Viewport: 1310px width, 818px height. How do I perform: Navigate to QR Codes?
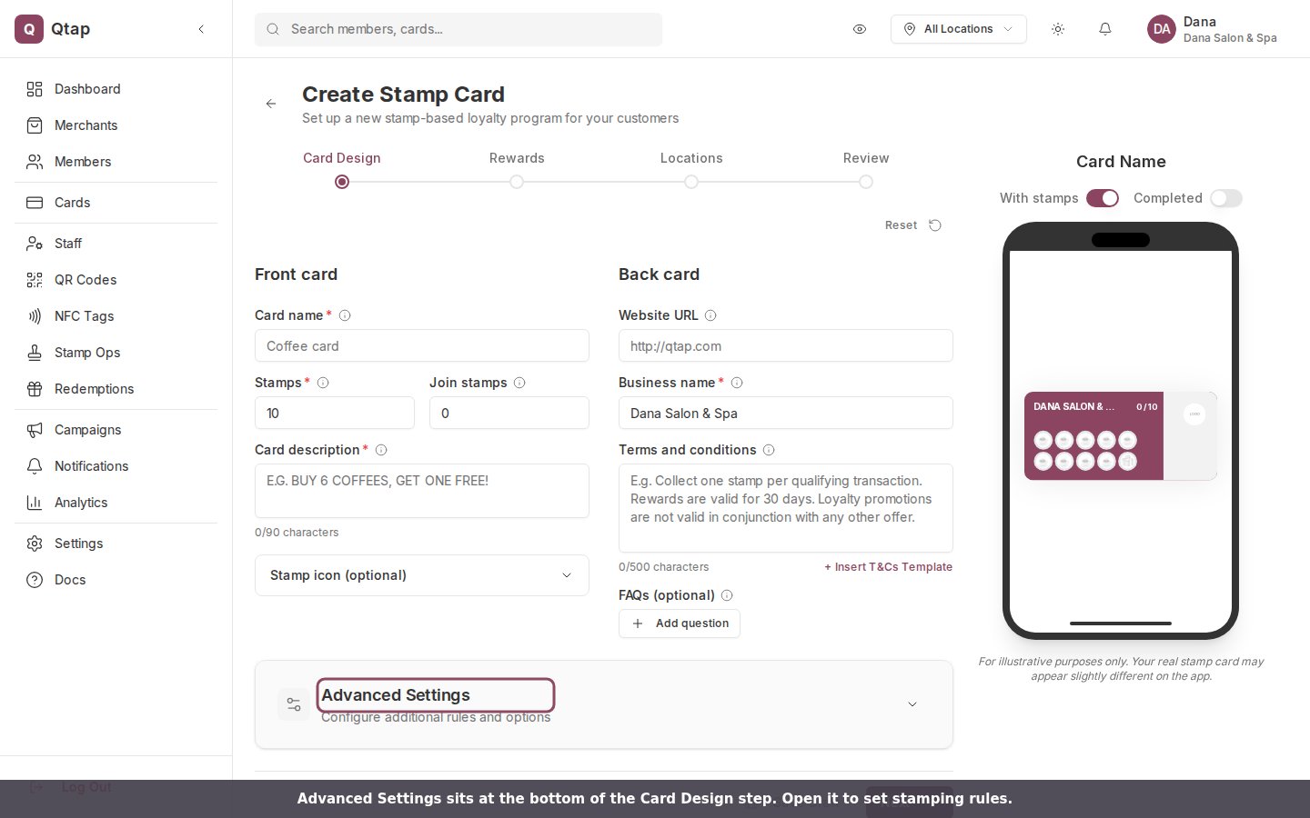click(x=116, y=280)
